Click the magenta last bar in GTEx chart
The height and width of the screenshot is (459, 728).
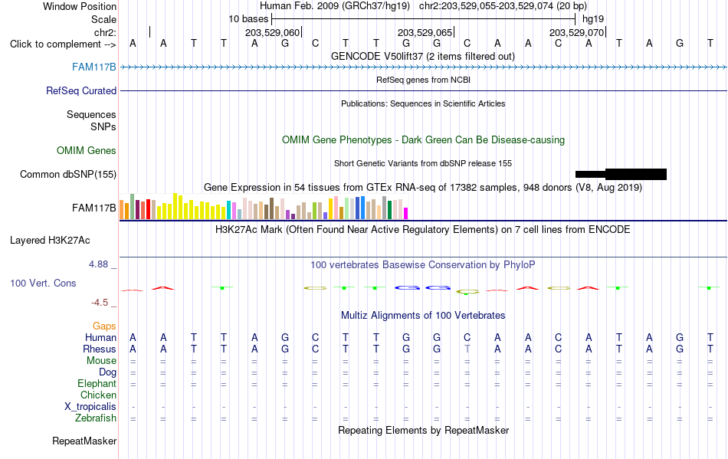pos(405,214)
